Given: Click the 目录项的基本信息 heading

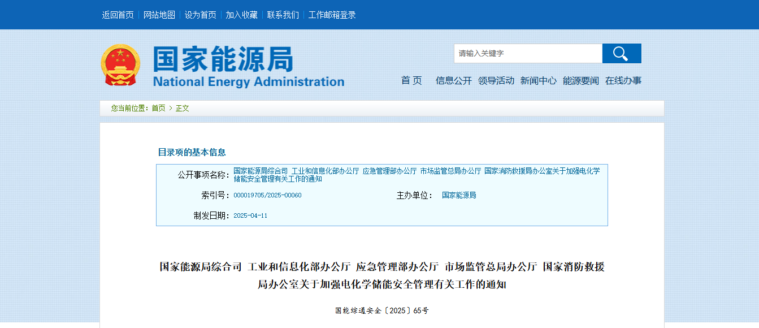Looking at the screenshot, I should (x=192, y=152).
